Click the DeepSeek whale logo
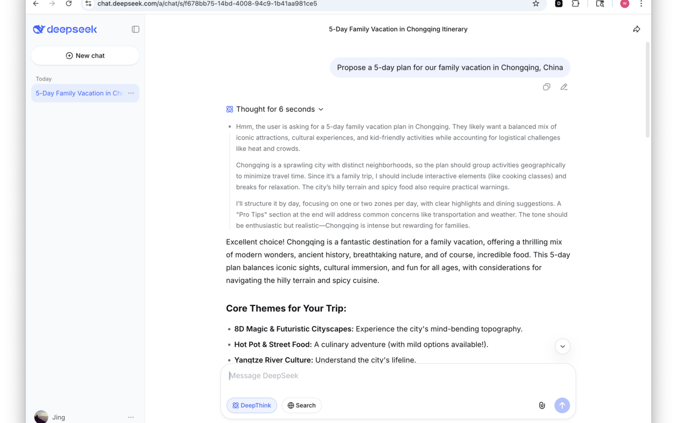Screen dimensions: 677x423 coord(39,30)
